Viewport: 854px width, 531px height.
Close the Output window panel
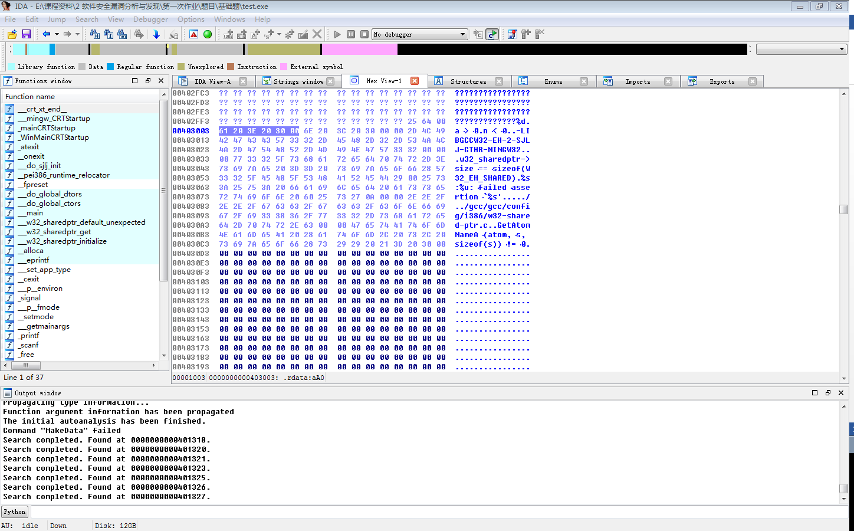[x=841, y=393]
